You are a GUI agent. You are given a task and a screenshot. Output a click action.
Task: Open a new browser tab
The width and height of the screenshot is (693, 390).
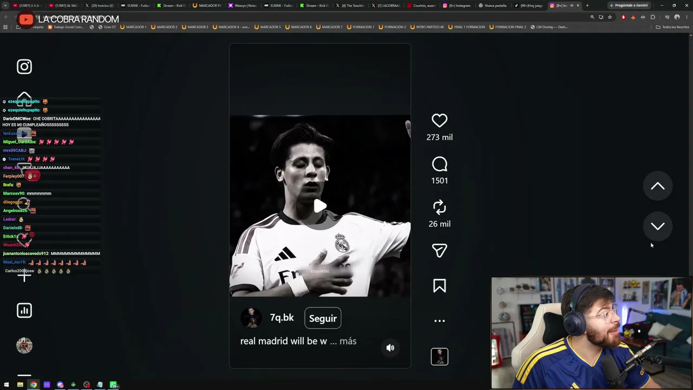587,5
